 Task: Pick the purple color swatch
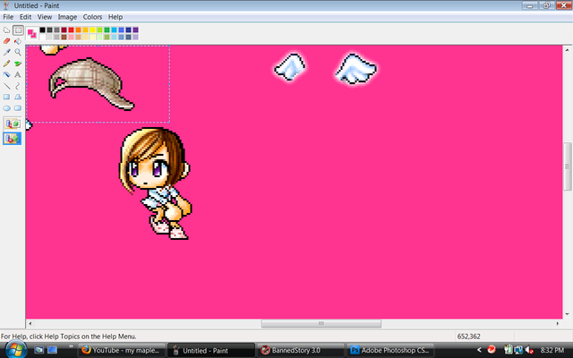135,30
